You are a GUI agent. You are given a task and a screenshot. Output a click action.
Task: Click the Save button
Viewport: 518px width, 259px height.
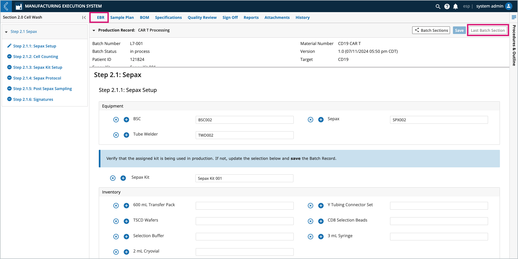pos(459,30)
